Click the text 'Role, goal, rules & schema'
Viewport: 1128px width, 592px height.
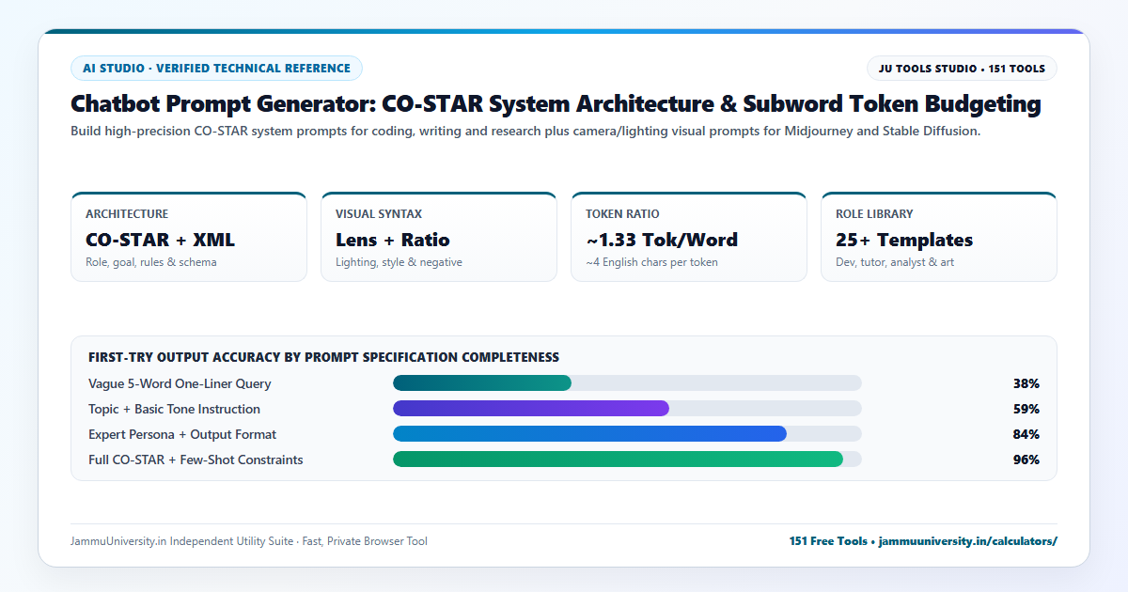151,262
